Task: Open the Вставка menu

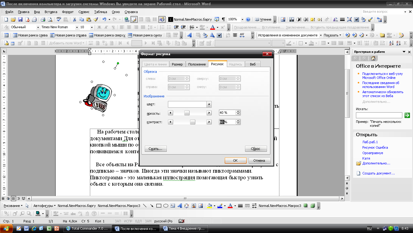Action: point(51,12)
